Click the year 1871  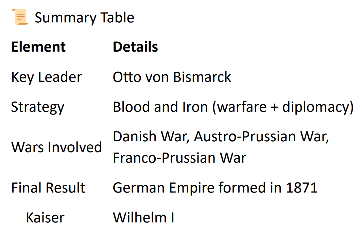pyautogui.click(x=302, y=188)
